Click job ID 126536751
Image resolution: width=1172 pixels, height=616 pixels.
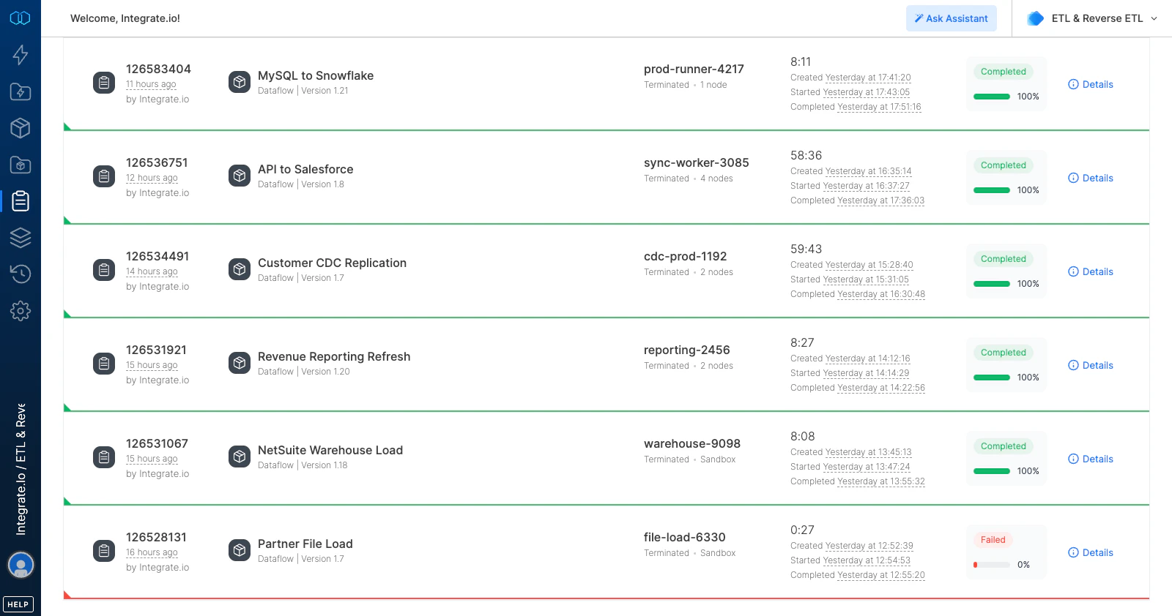click(157, 162)
